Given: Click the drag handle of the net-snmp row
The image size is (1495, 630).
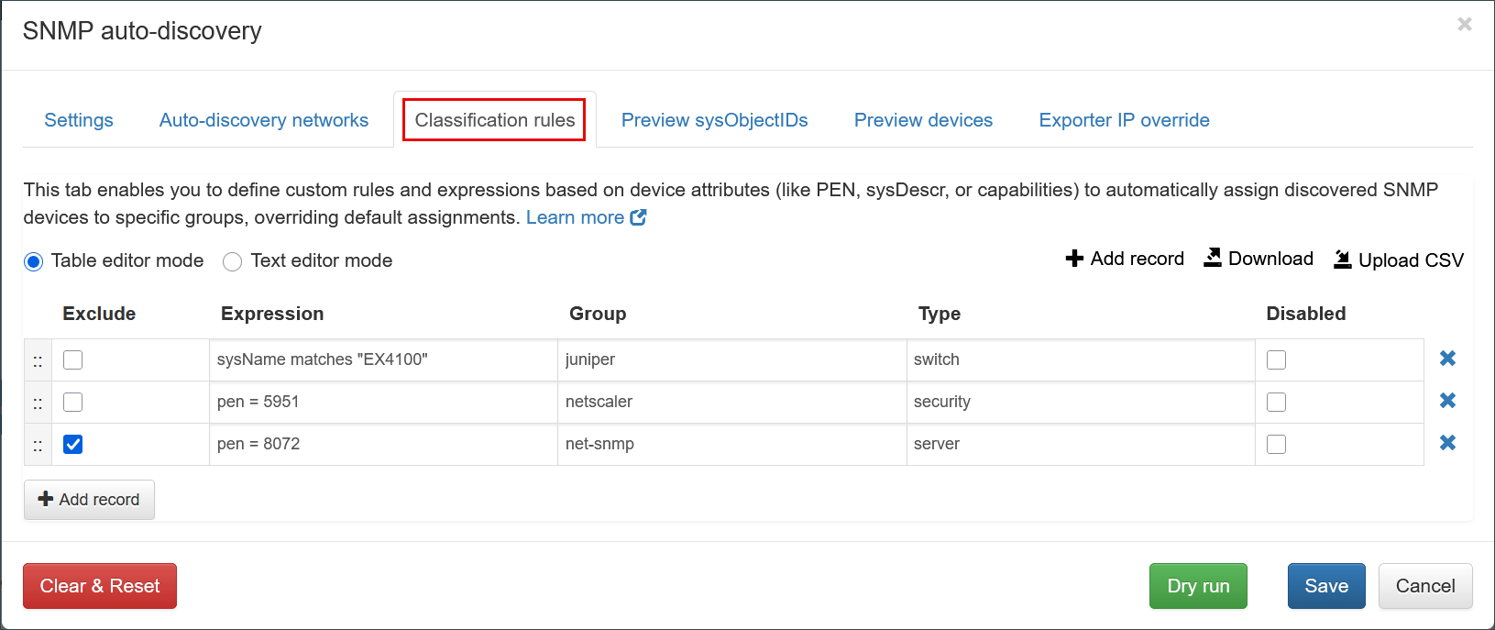Looking at the screenshot, I should 38,445.
